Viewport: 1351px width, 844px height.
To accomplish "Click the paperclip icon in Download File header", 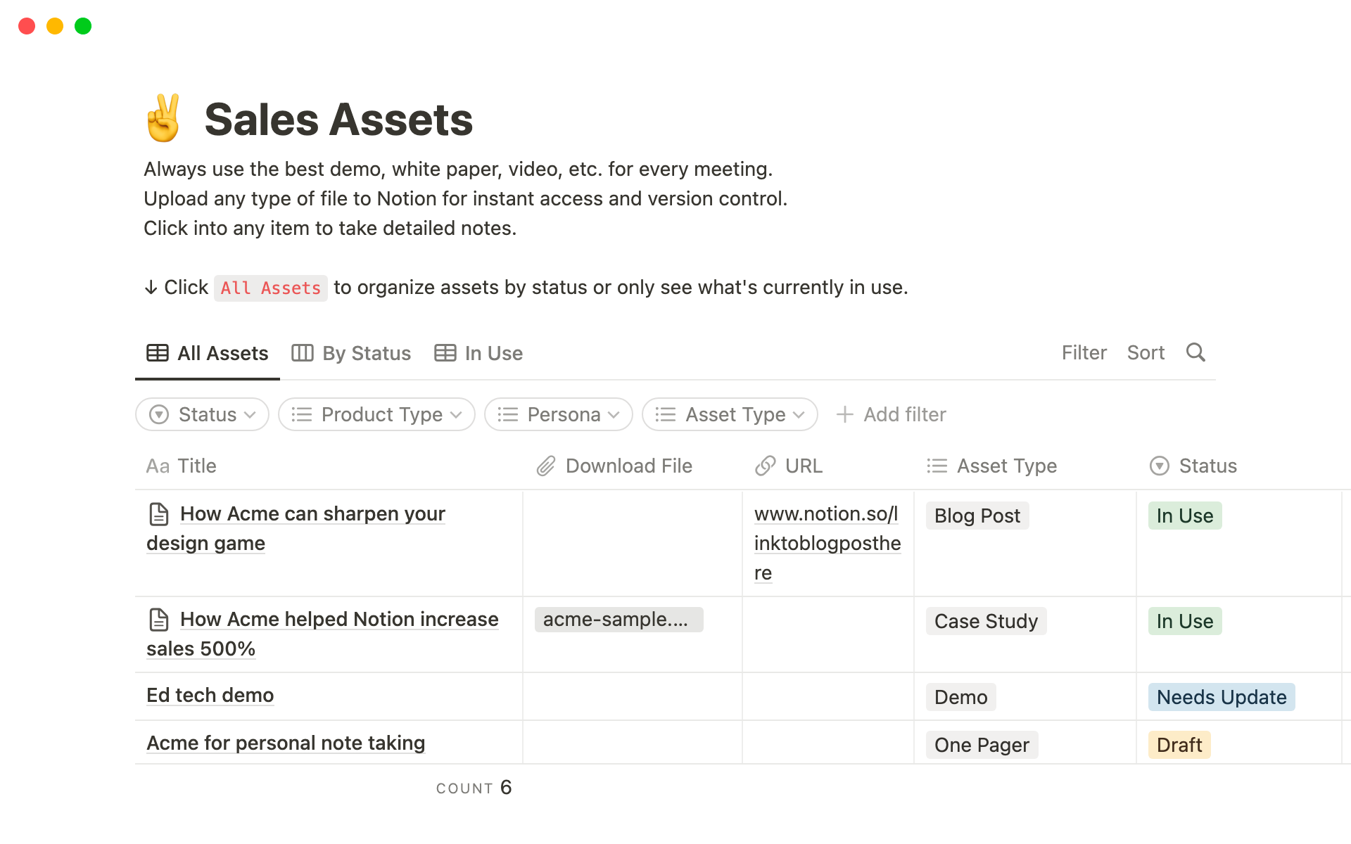I will click(x=546, y=466).
